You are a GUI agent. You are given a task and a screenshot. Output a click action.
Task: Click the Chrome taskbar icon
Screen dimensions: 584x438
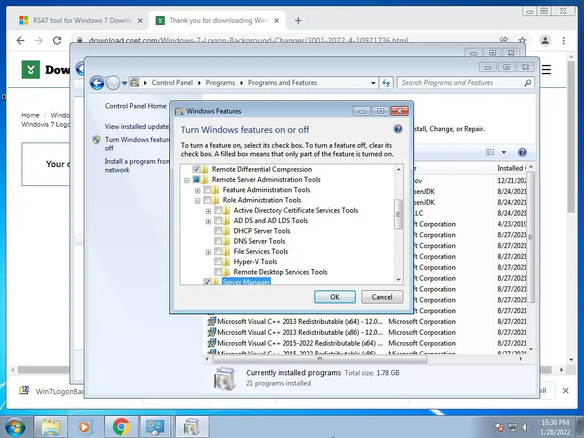pos(121,427)
